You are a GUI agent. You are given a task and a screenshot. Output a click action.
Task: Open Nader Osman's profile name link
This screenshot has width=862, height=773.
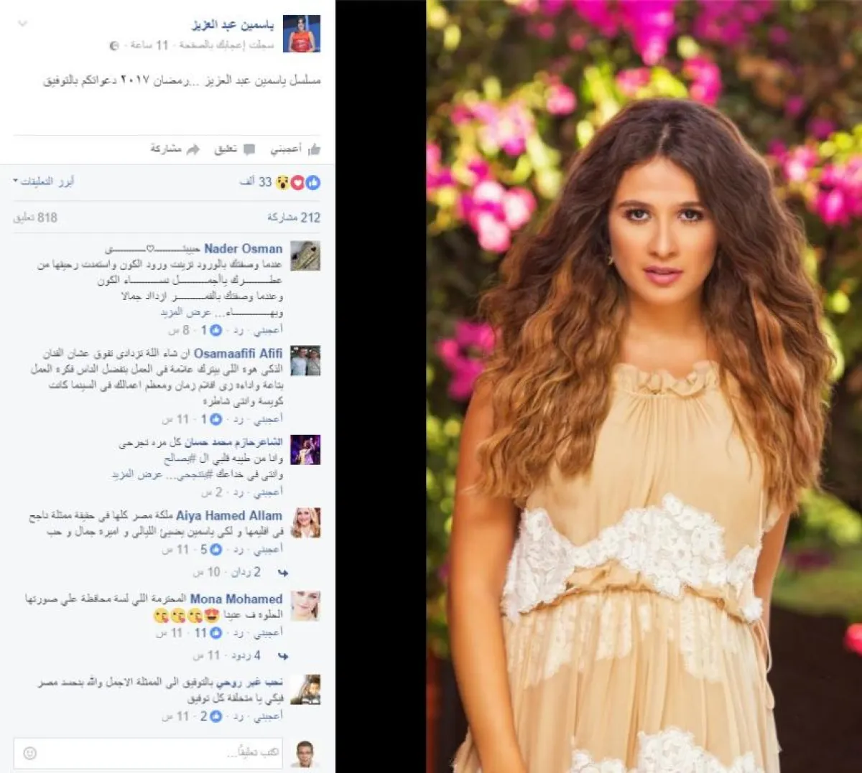click(244, 248)
